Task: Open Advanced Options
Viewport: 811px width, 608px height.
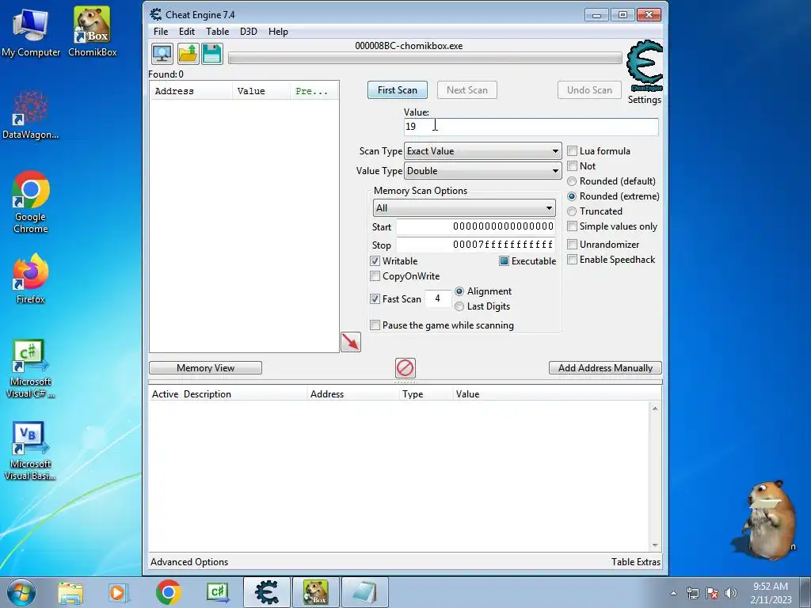Action: click(189, 562)
